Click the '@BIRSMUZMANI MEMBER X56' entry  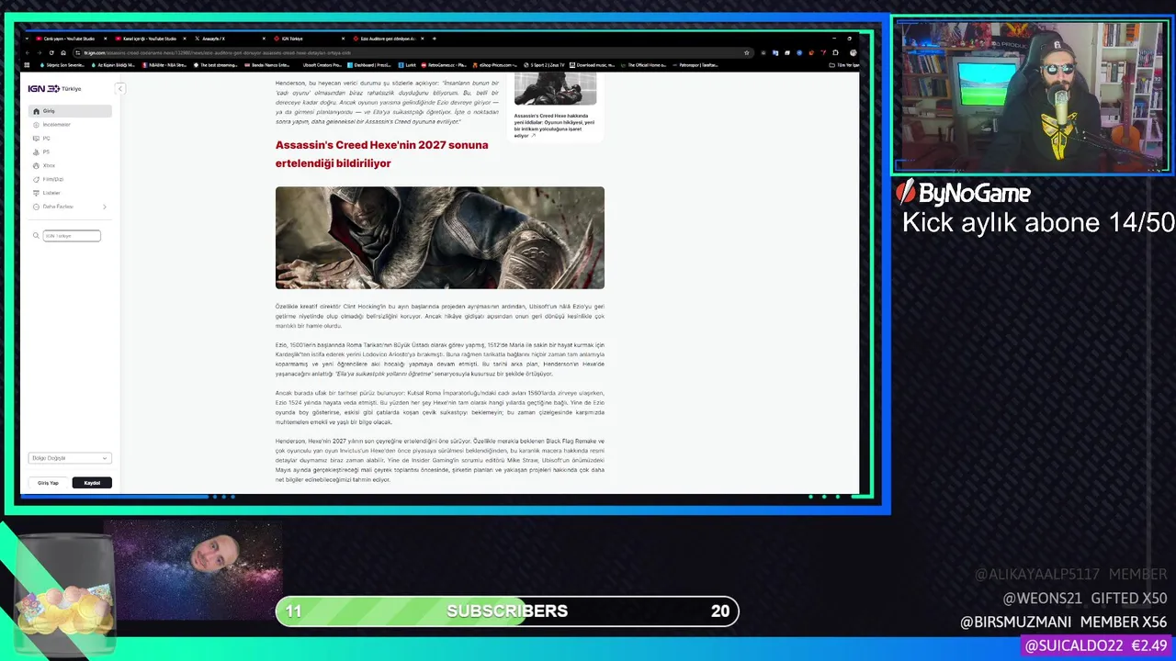[x=1064, y=622]
